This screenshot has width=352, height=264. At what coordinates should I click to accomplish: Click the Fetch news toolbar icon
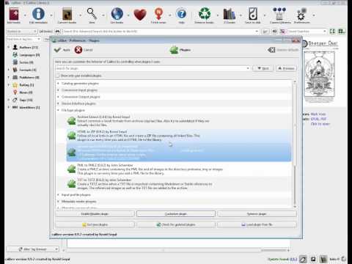[158, 14]
